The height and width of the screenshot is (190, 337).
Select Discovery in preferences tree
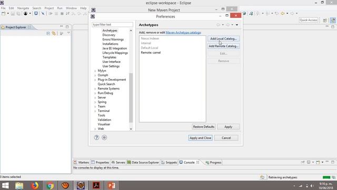(109, 35)
